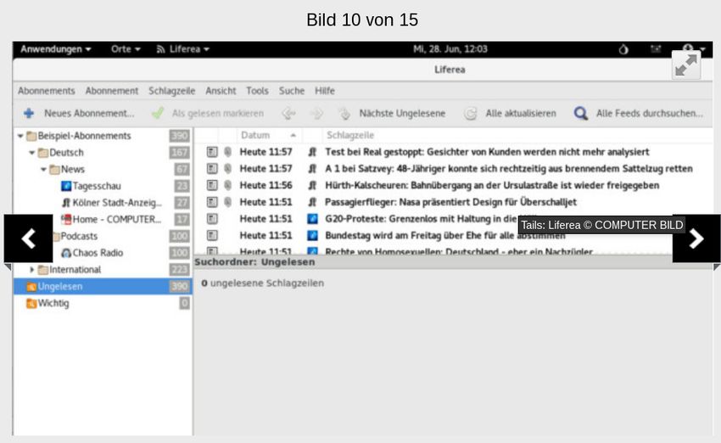Collapse the Beispiel-Abonnements folder
The width and height of the screenshot is (721, 443).
[20, 136]
